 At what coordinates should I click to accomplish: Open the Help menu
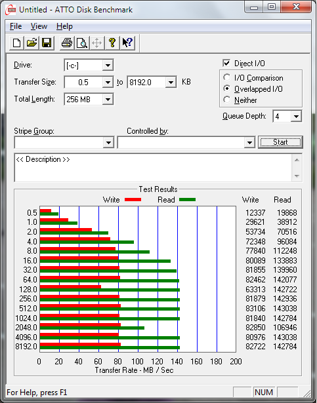[x=64, y=26]
